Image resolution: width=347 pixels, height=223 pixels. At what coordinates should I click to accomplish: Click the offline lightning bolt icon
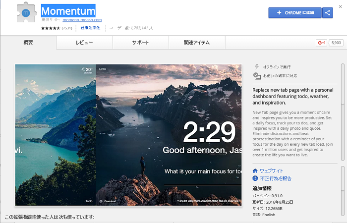(257, 66)
